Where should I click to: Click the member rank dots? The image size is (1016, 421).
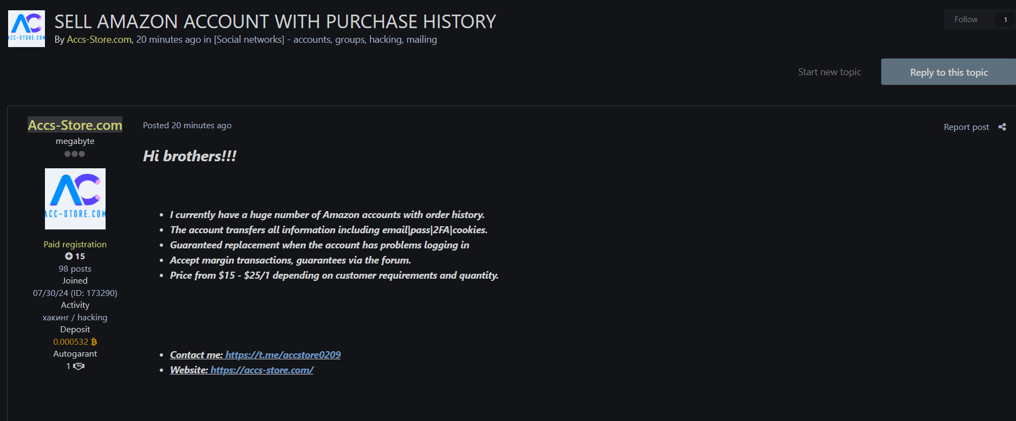coord(75,154)
